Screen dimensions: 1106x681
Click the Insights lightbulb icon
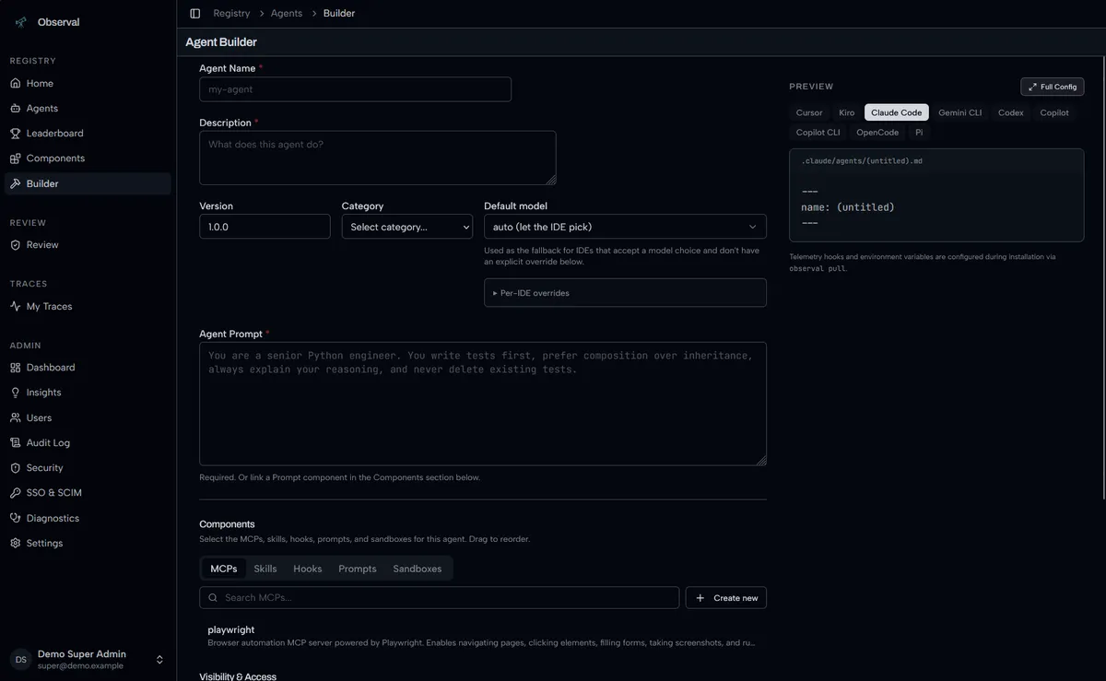16,393
